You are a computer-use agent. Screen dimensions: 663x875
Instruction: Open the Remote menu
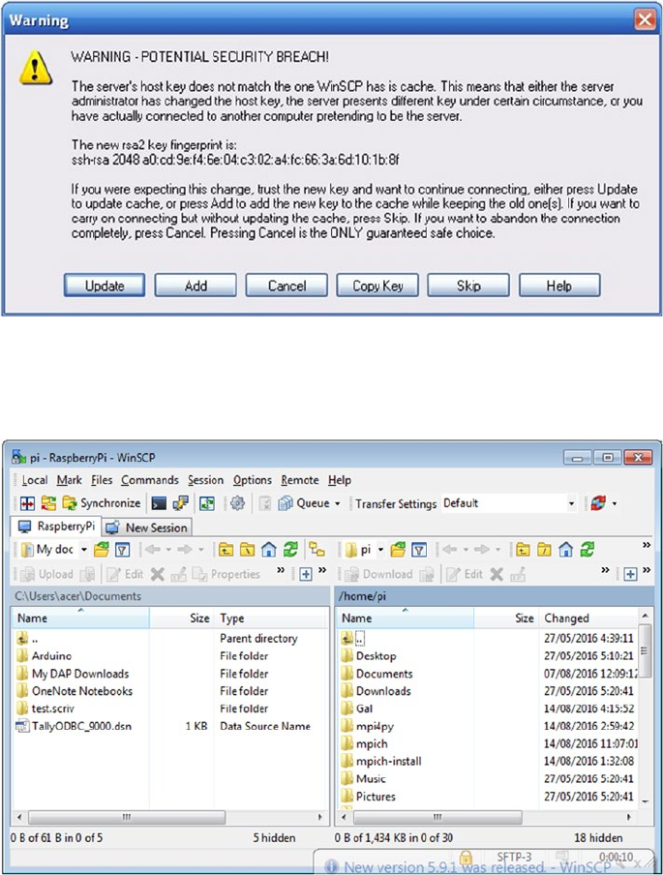tap(300, 480)
